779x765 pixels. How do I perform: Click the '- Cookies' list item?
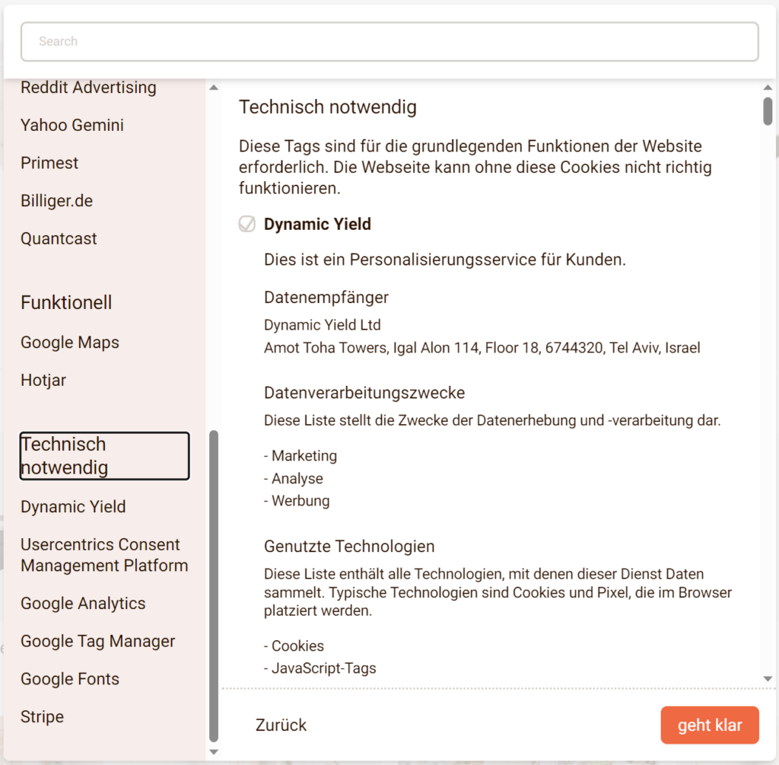(x=294, y=646)
